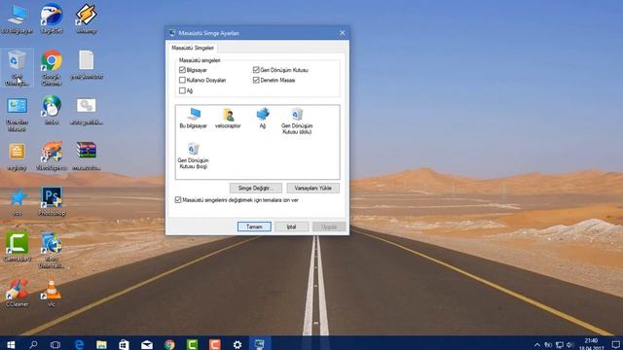Viewport: 623px width, 350px height.
Task: Open the Action Center notifications icon
Action: tap(615, 344)
